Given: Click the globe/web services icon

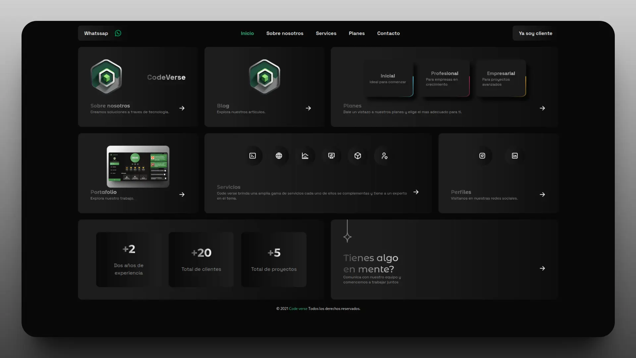Looking at the screenshot, I should coord(279,155).
